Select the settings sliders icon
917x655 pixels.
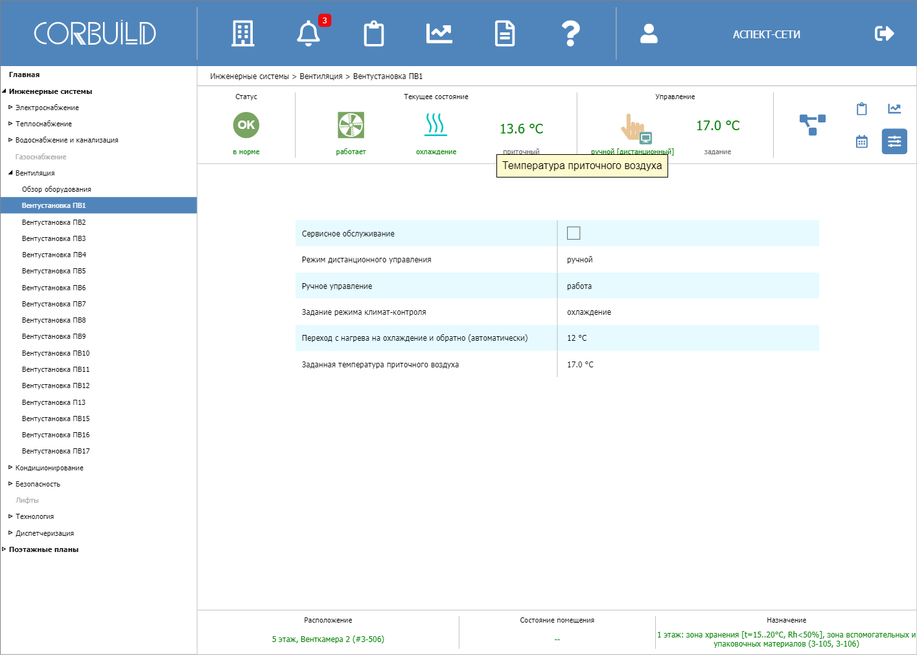894,141
